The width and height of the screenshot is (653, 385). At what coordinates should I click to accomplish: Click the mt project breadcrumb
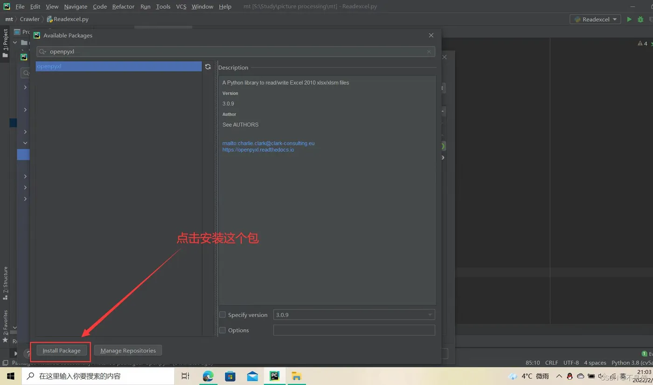(9, 19)
